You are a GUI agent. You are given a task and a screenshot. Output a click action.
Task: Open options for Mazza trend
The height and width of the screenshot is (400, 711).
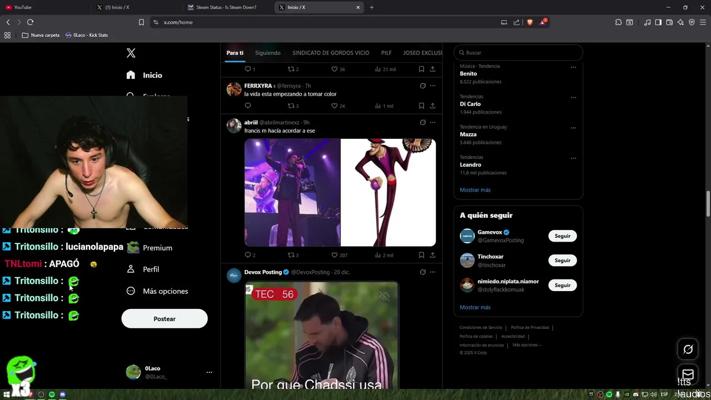tap(573, 128)
